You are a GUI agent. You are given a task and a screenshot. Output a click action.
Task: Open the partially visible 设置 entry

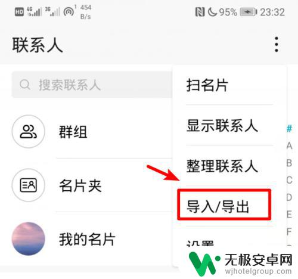pyautogui.click(x=200, y=243)
